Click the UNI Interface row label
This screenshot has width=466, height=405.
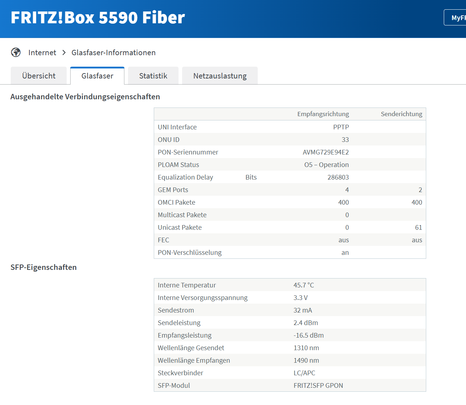tap(177, 127)
